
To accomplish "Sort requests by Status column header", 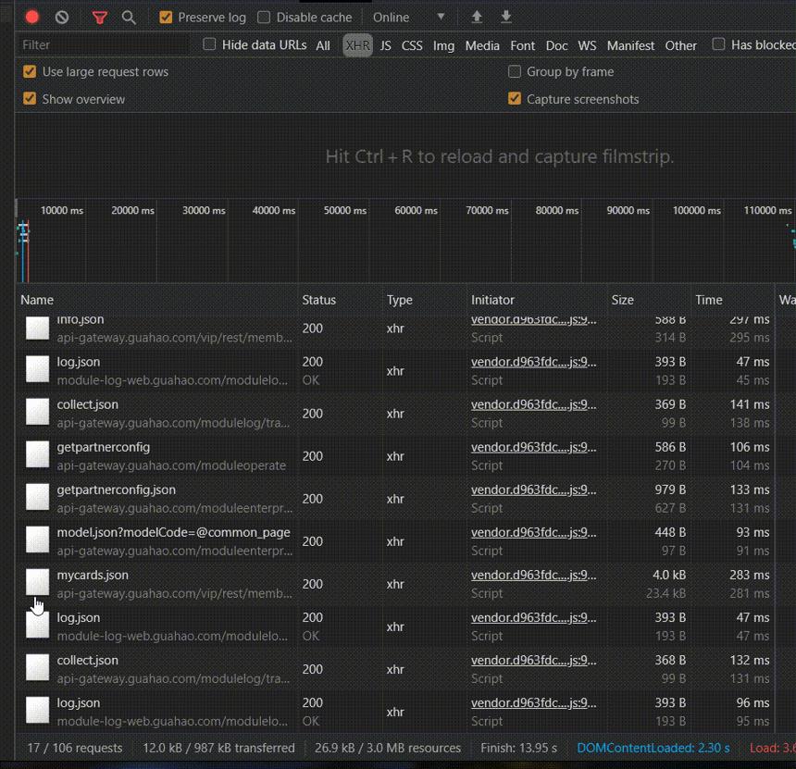I will point(318,300).
